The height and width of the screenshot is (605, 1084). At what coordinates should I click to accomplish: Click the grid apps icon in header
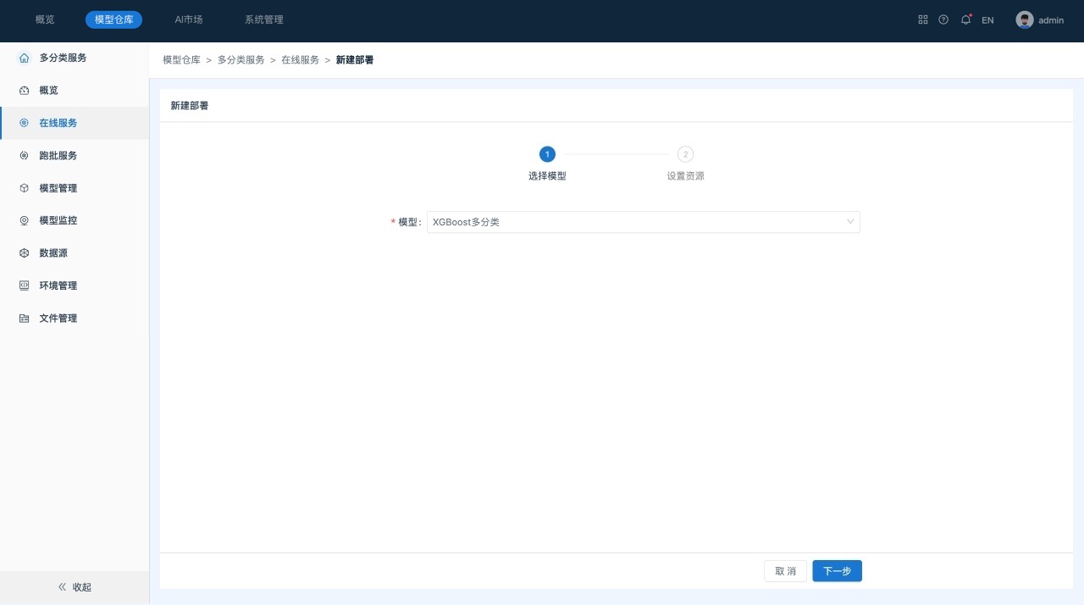tap(923, 19)
